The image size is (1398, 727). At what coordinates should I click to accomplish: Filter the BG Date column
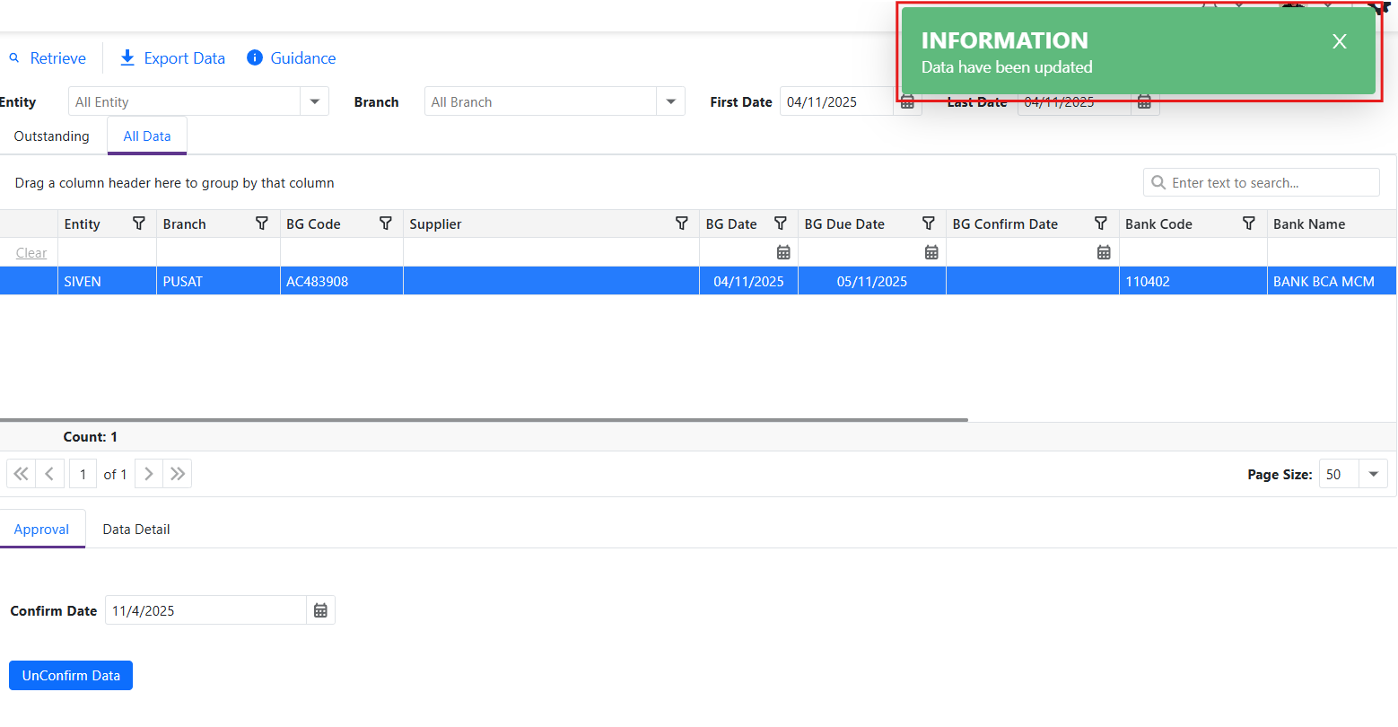pos(781,223)
